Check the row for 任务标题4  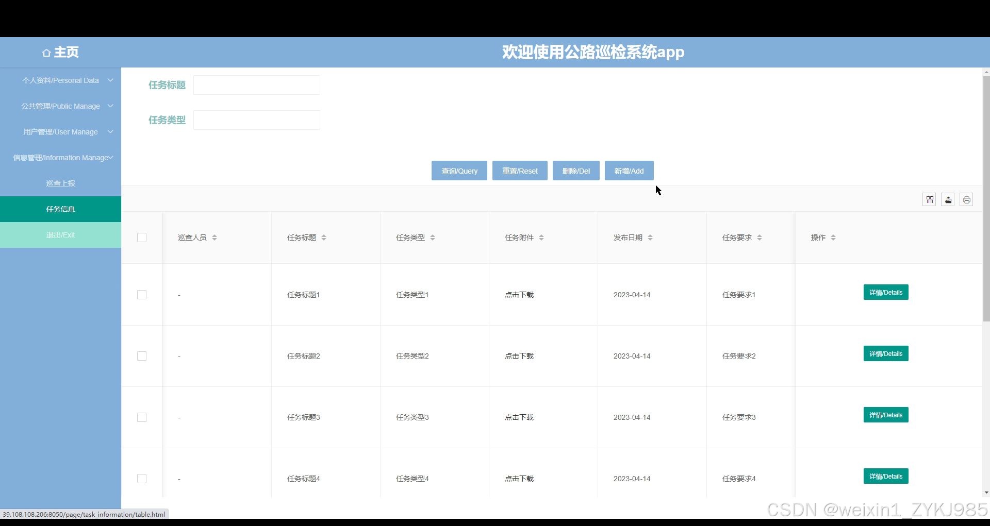142,479
